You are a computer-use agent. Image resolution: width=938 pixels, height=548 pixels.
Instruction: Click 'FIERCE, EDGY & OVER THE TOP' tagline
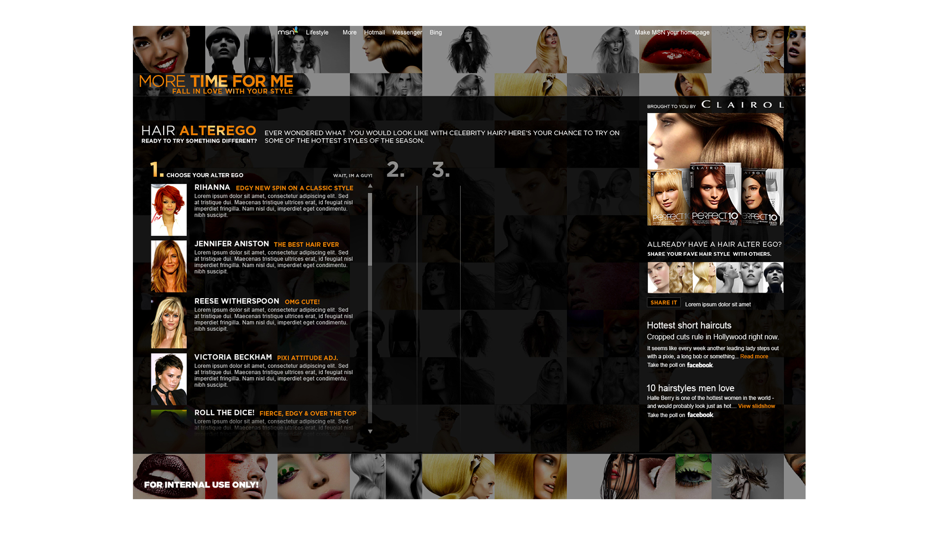pos(308,413)
